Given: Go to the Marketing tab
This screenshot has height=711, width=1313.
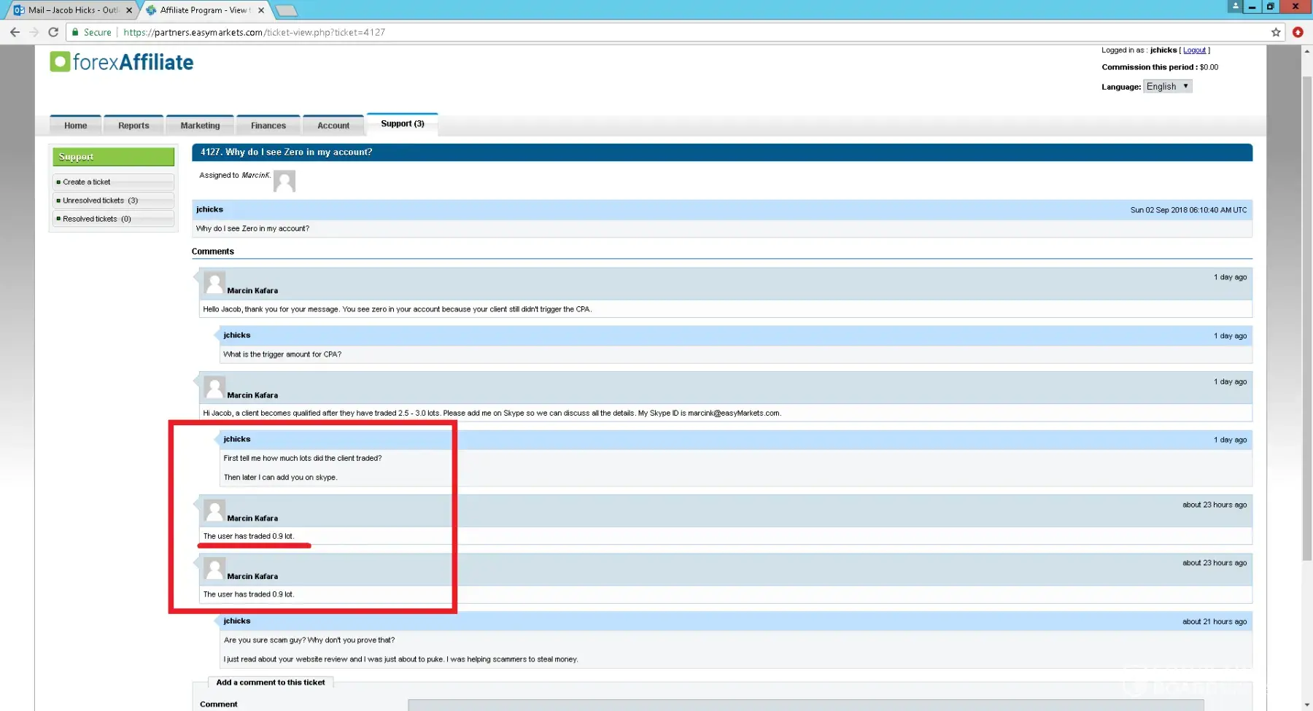Looking at the screenshot, I should (x=200, y=125).
